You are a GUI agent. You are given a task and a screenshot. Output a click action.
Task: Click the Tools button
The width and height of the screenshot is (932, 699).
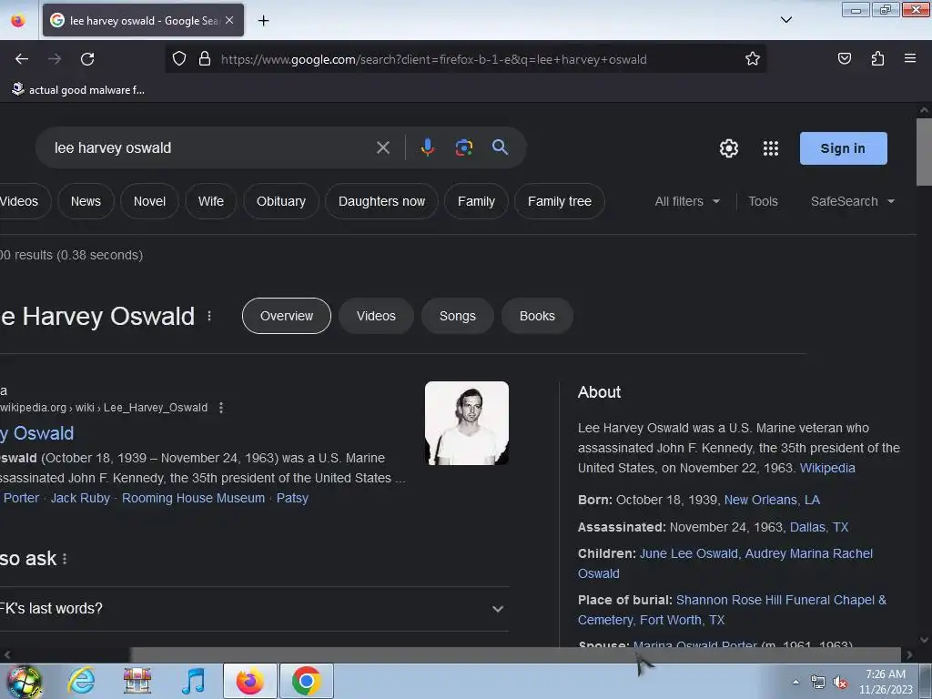763,201
